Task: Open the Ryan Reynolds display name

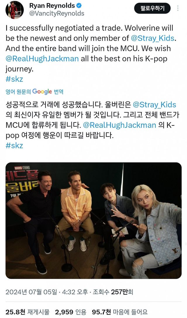Action: 52,6
